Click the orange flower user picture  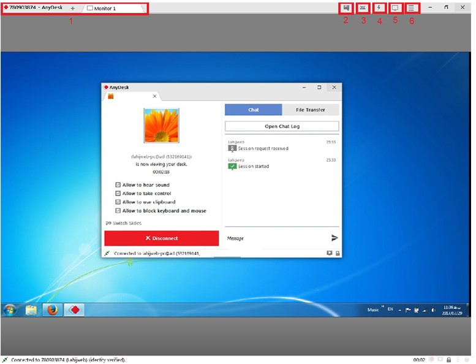tap(162, 126)
